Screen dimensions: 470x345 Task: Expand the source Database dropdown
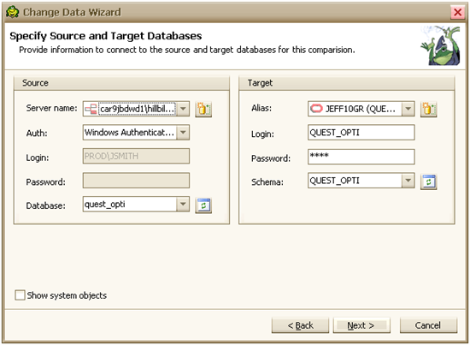tap(183, 205)
